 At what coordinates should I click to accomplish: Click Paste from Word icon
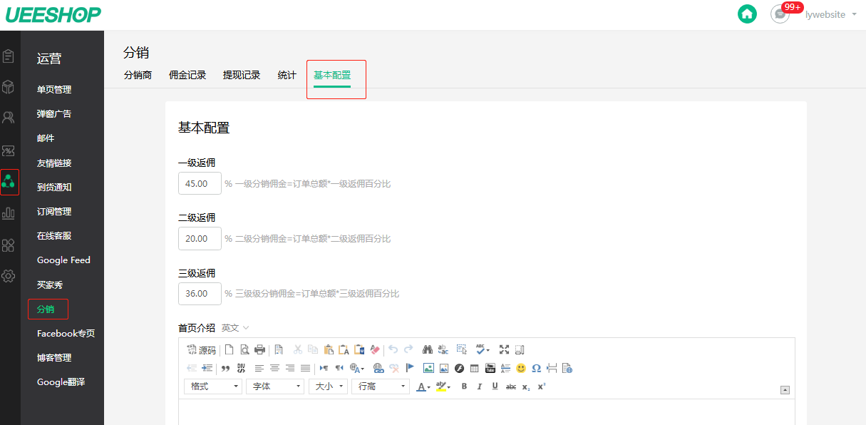click(x=359, y=350)
